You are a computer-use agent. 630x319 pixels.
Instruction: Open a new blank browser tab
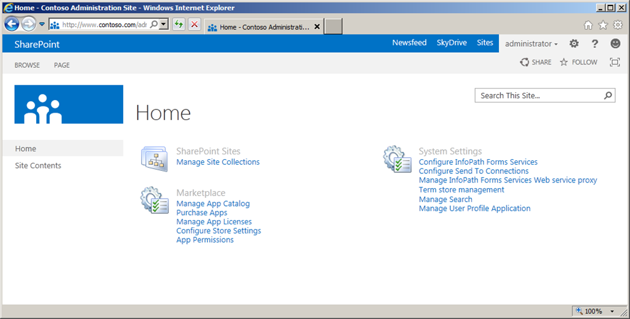[x=333, y=26]
